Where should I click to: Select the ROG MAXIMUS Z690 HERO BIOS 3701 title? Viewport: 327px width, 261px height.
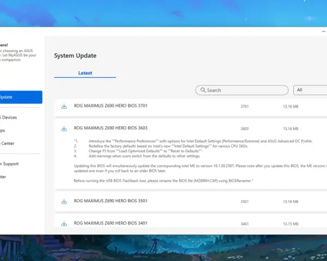tap(111, 105)
